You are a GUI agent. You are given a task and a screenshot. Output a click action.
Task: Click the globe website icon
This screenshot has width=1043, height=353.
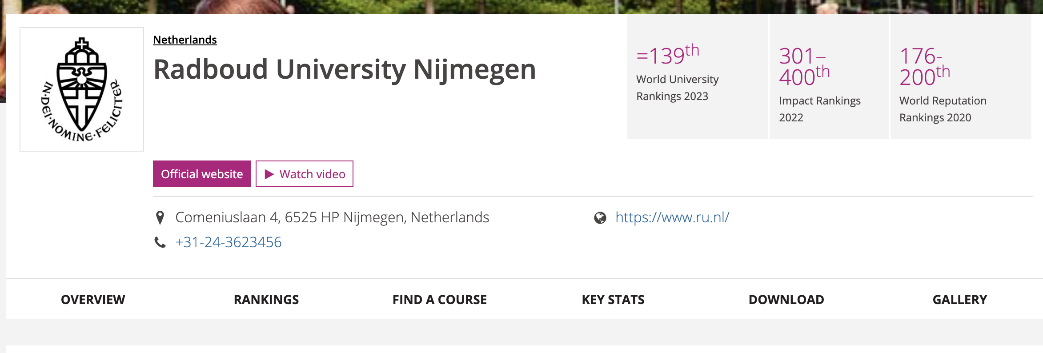(x=600, y=218)
